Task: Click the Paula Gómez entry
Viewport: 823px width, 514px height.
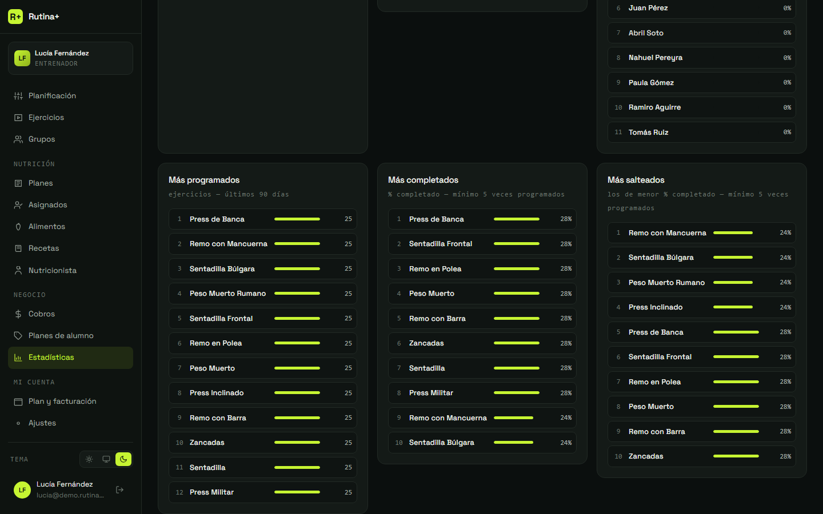Action: pos(702,83)
